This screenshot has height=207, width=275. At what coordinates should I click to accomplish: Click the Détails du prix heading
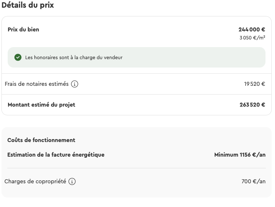(x=28, y=5)
